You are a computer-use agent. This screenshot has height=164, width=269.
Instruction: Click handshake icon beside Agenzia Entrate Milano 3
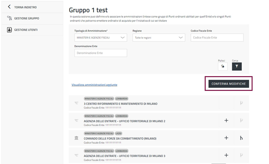76,155
